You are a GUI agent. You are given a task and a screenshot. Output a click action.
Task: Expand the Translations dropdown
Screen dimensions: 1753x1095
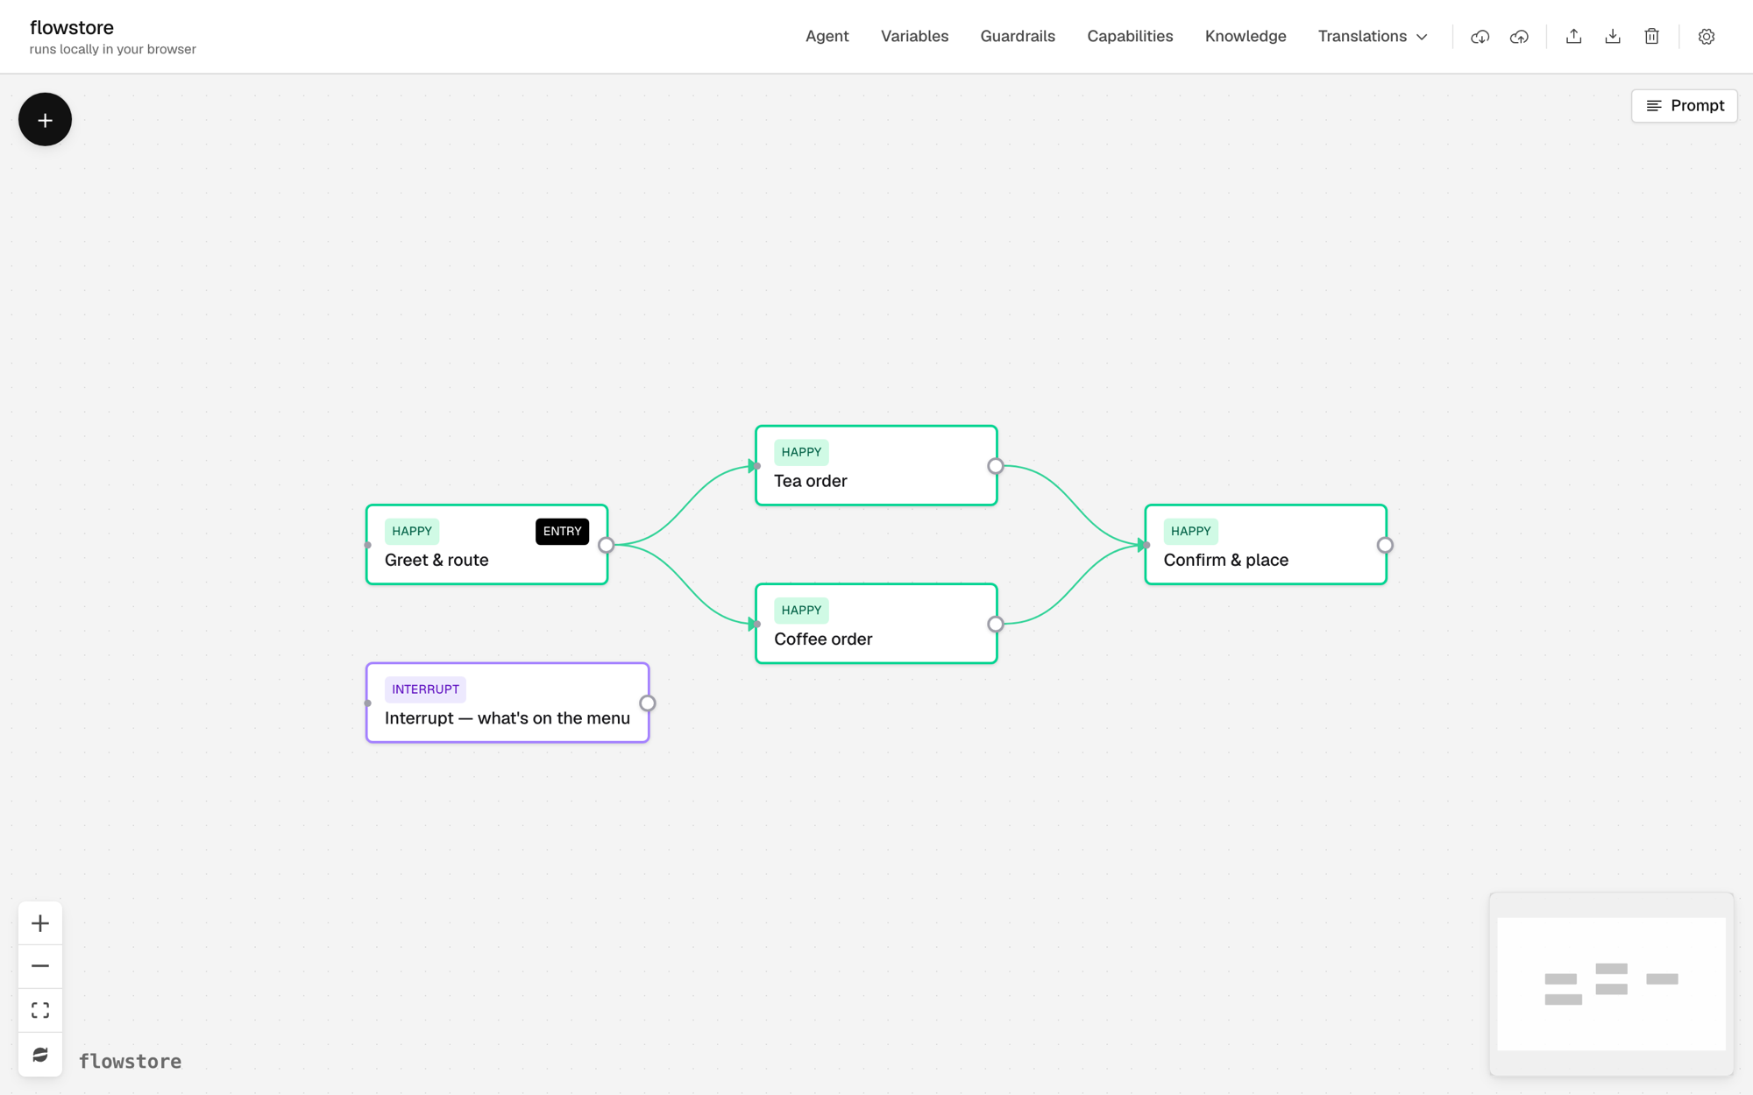1373,37
